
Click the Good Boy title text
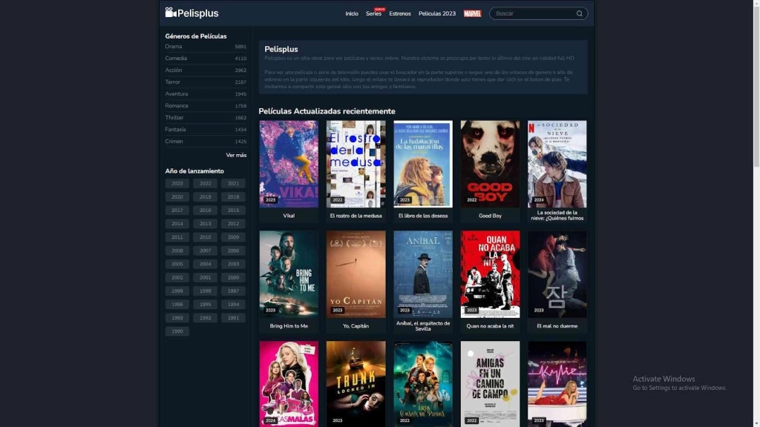click(490, 216)
